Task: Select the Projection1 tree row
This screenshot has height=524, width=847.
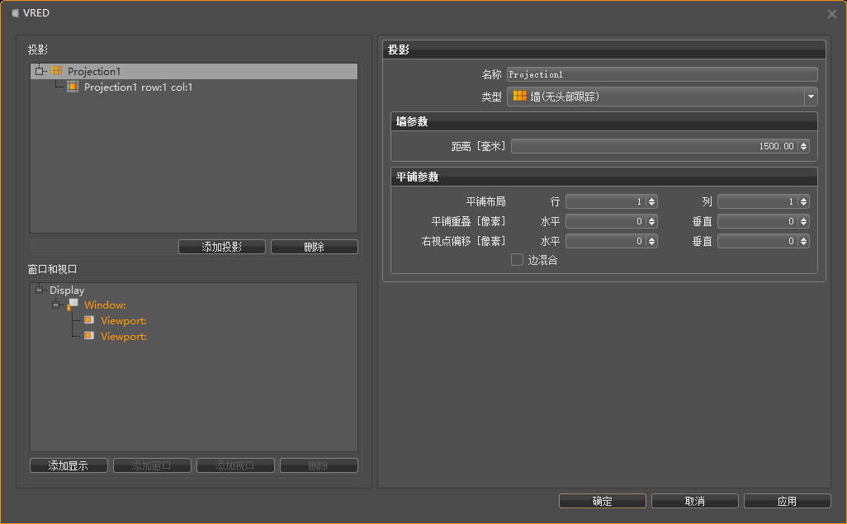Action: [194, 71]
